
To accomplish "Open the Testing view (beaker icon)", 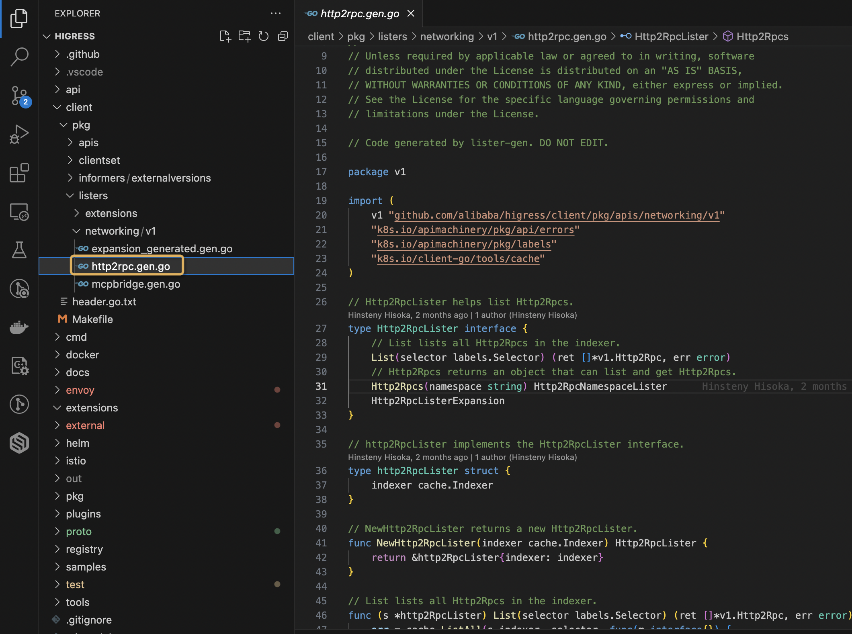I will (x=19, y=250).
